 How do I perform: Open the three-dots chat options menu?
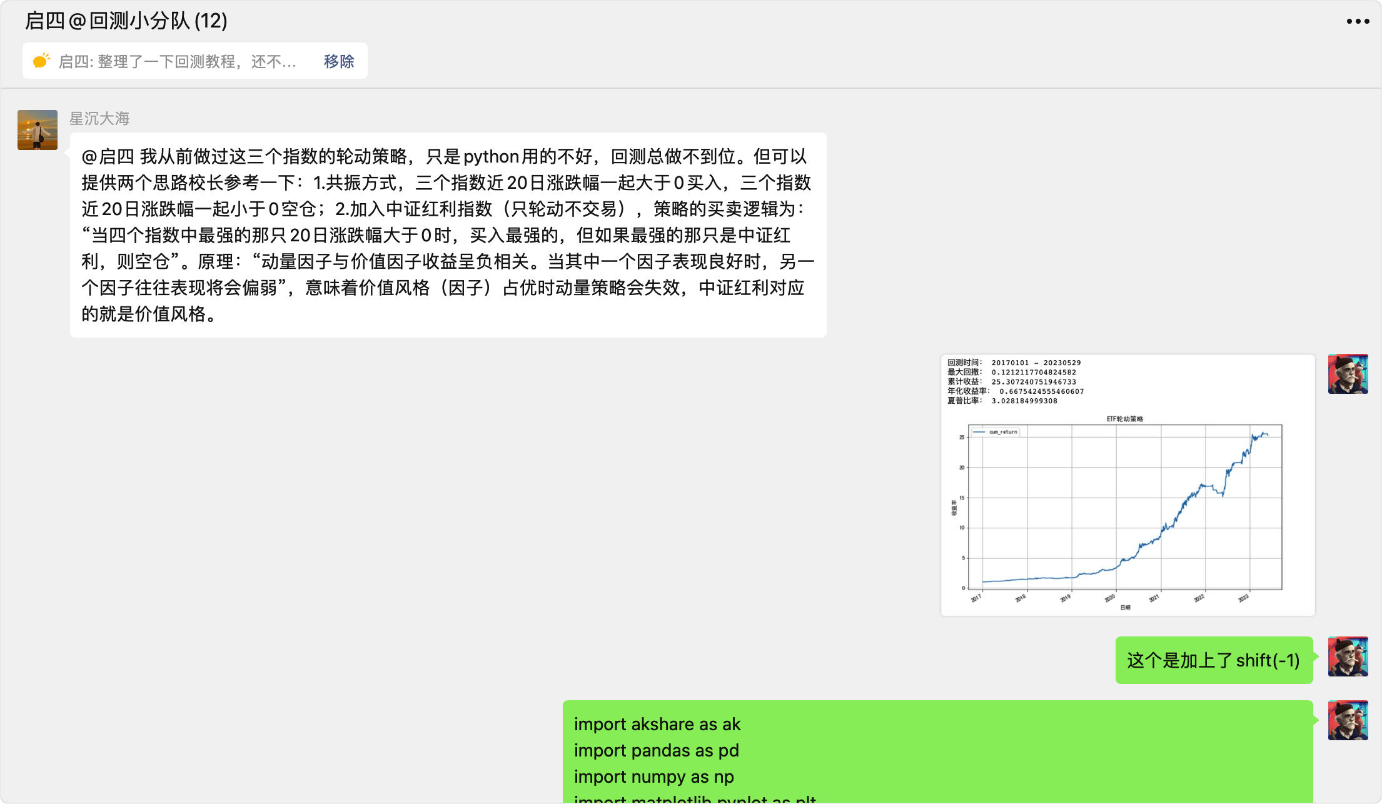(1357, 21)
